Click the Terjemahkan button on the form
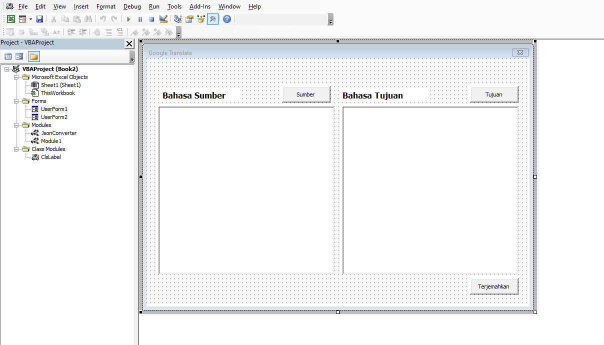This screenshot has width=604, height=345. tap(494, 286)
